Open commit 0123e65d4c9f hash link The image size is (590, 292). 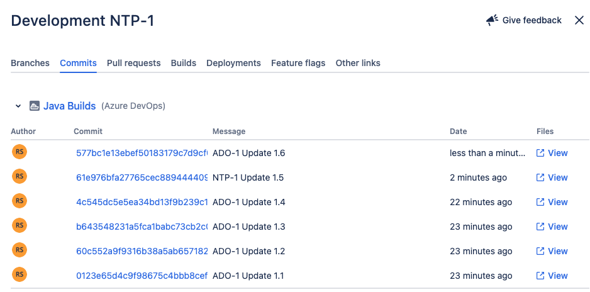(142, 276)
